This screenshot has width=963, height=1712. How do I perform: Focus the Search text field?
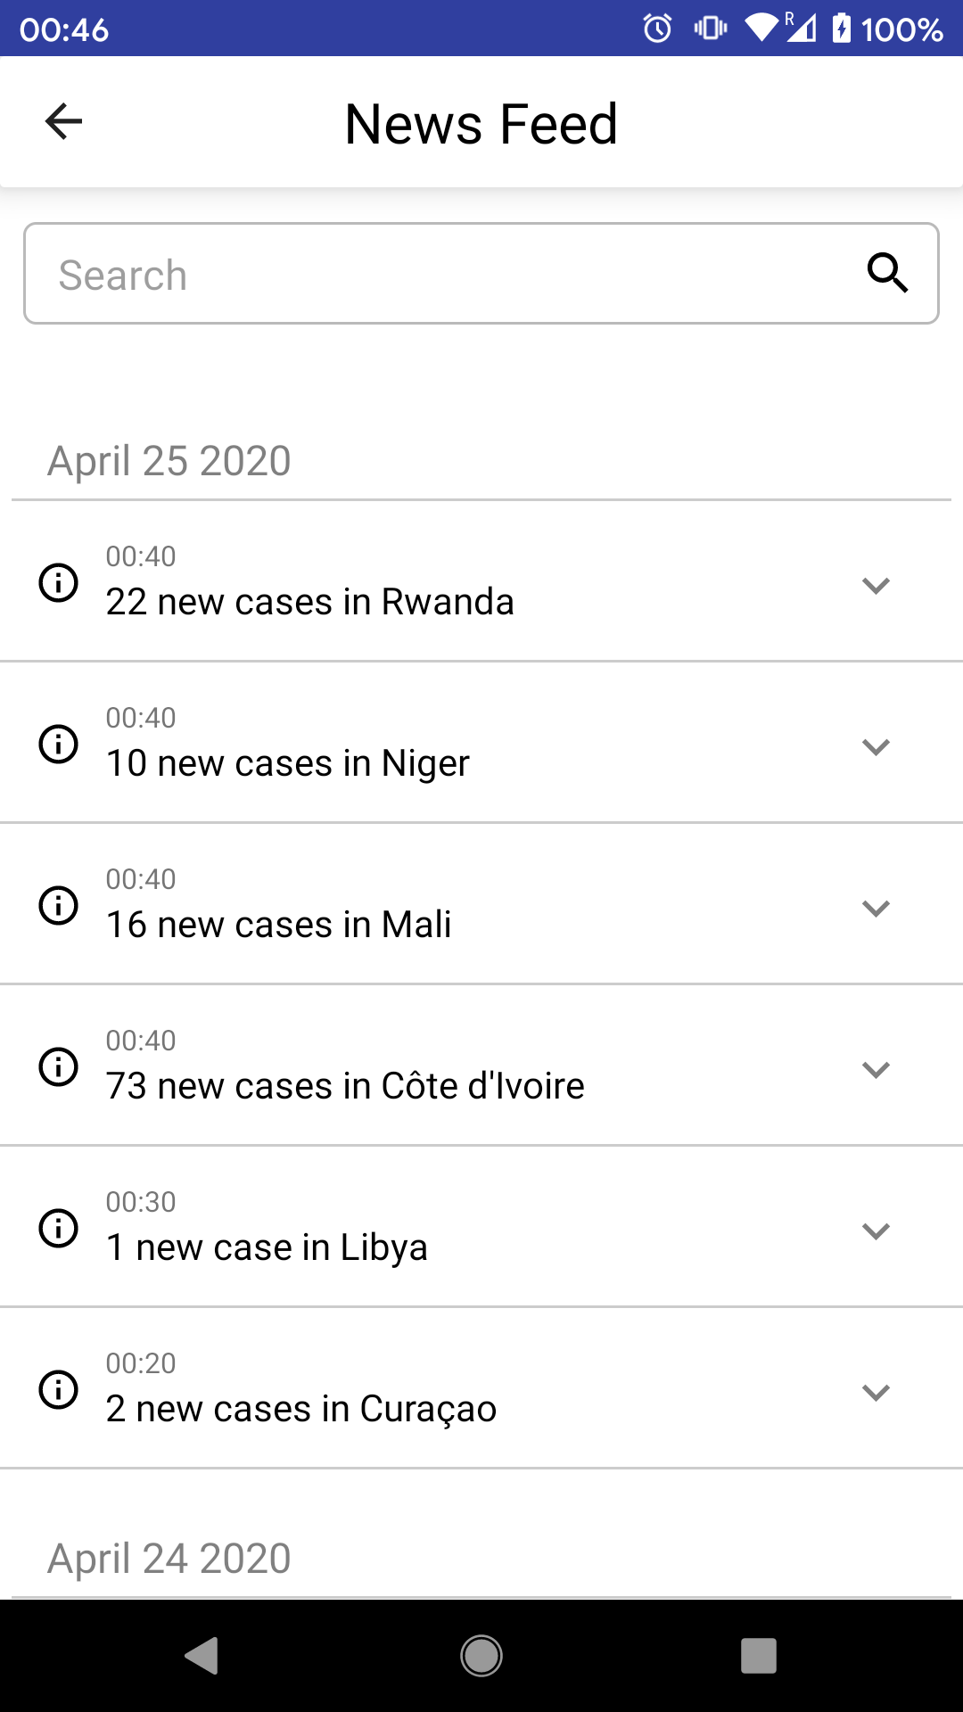481,274
